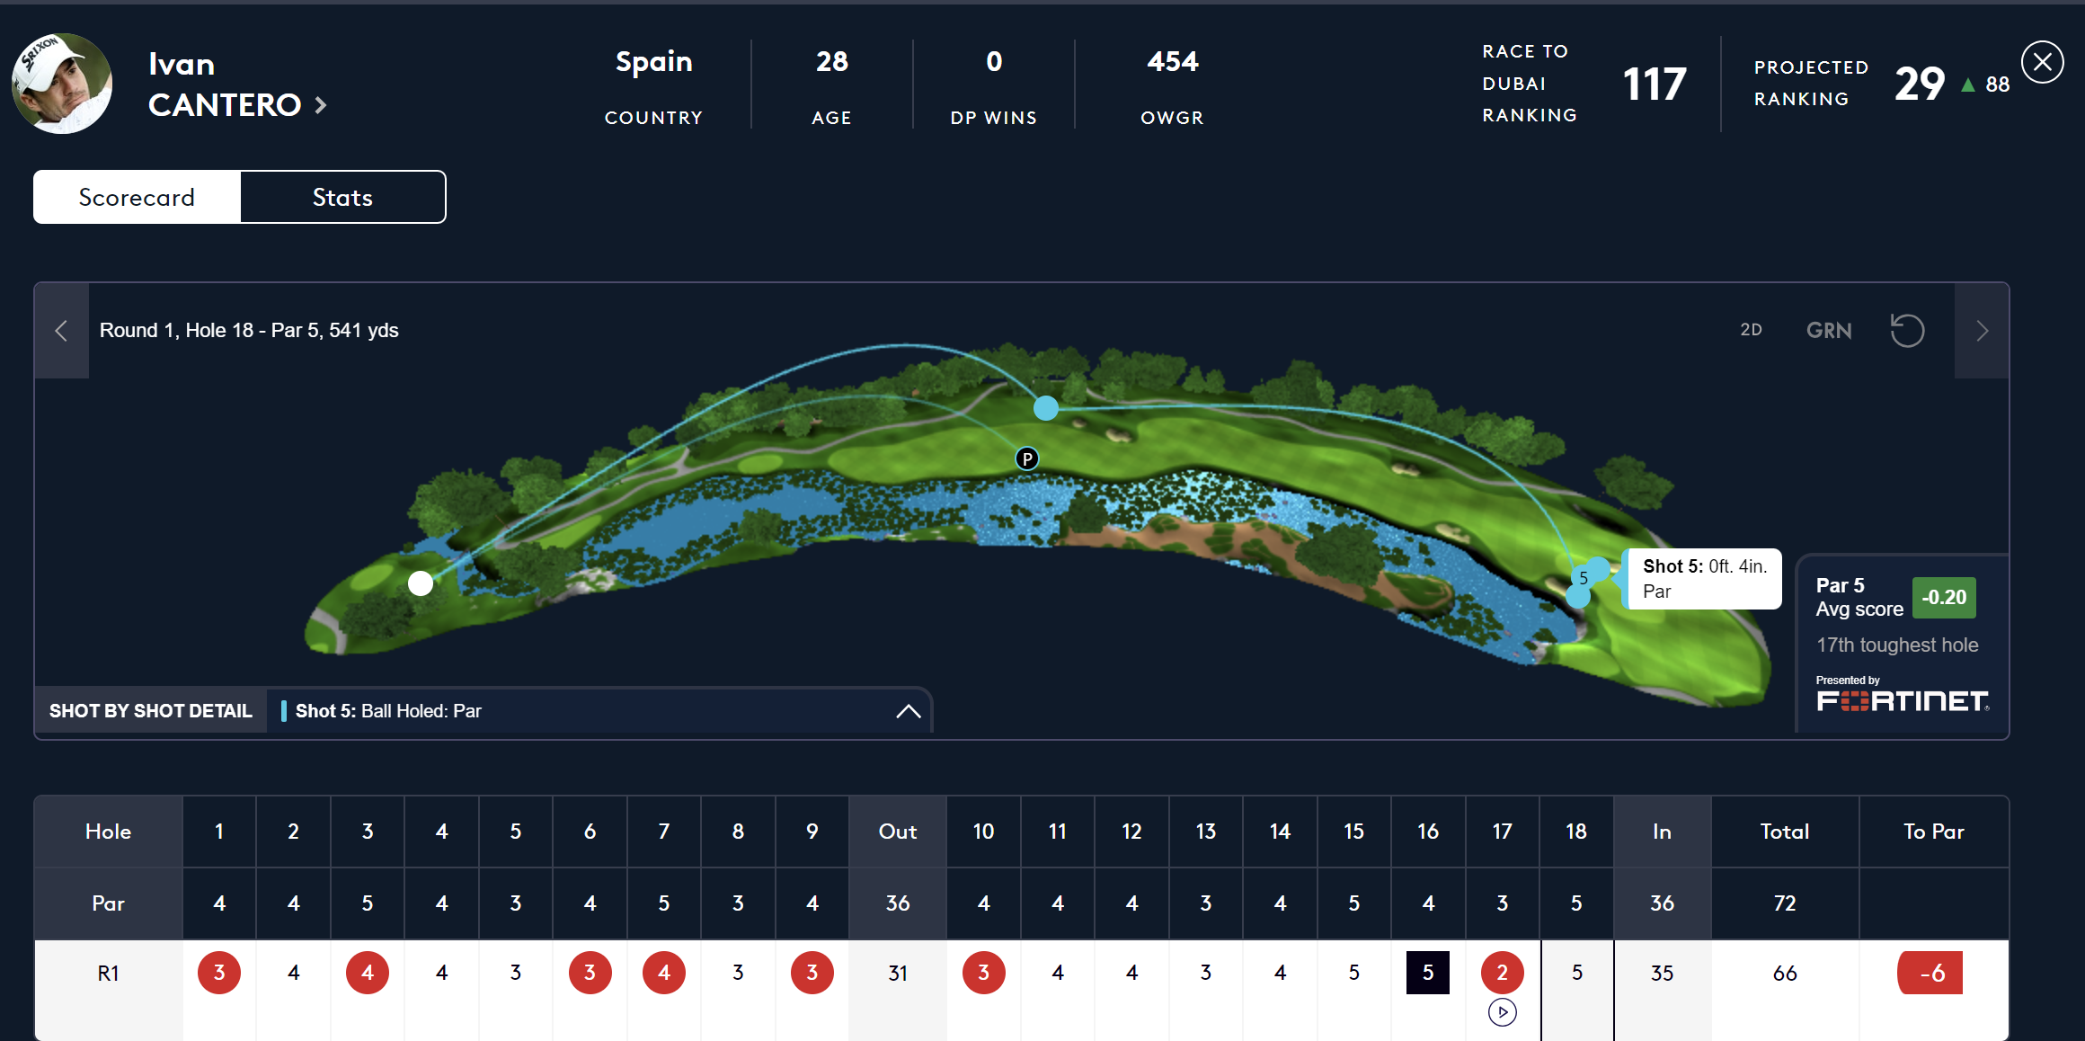The height and width of the screenshot is (1041, 2085).
Task: Select the blue shot landing marker on fairway
Action: click(x=1045, y=408)
